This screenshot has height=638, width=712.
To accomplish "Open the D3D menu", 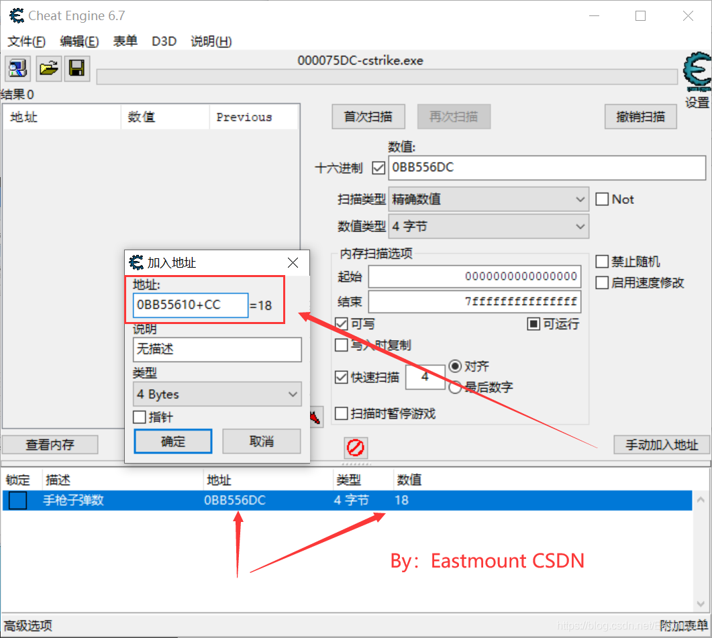I will 164,42.
